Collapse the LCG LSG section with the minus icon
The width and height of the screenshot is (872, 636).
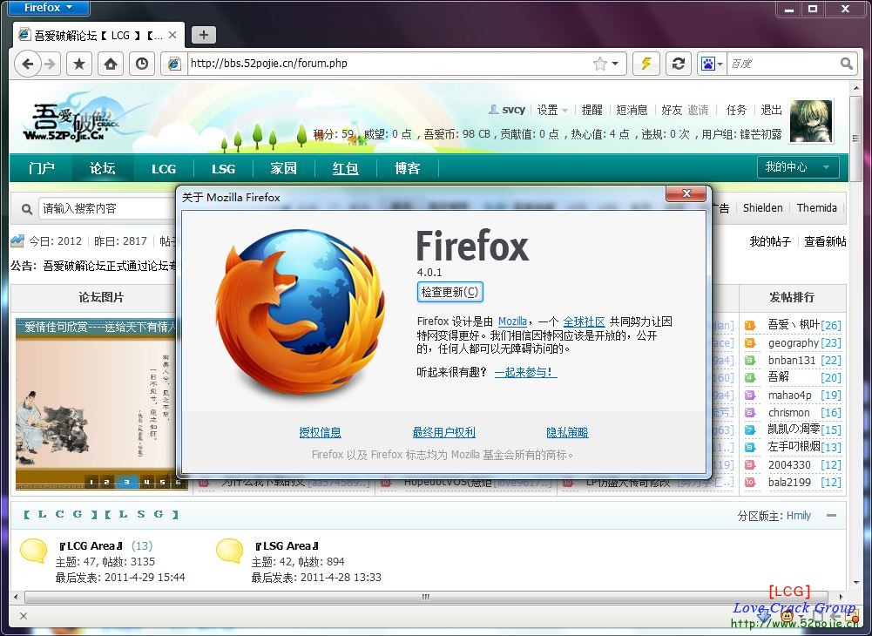(x=831, y=516)
